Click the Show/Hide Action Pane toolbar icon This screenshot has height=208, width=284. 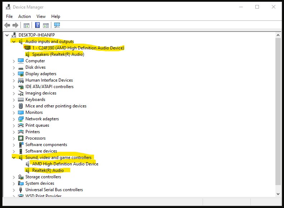click(x=46, y=25)
